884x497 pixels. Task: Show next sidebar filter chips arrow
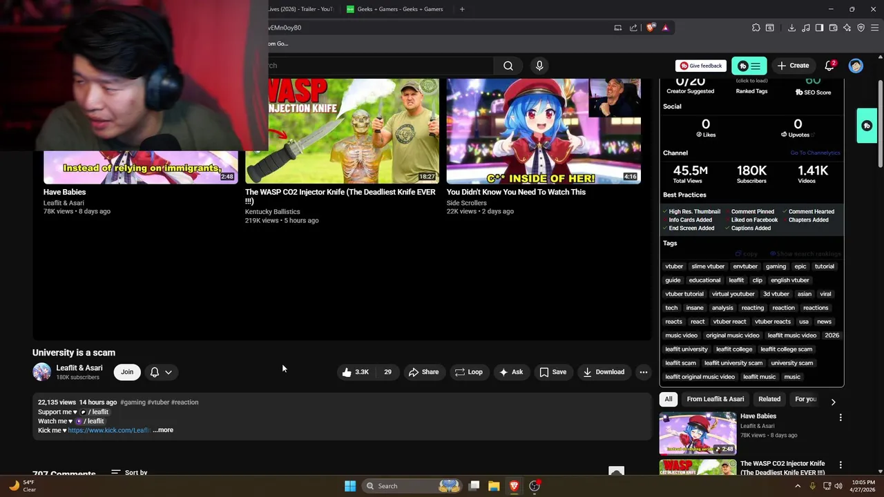833,402
